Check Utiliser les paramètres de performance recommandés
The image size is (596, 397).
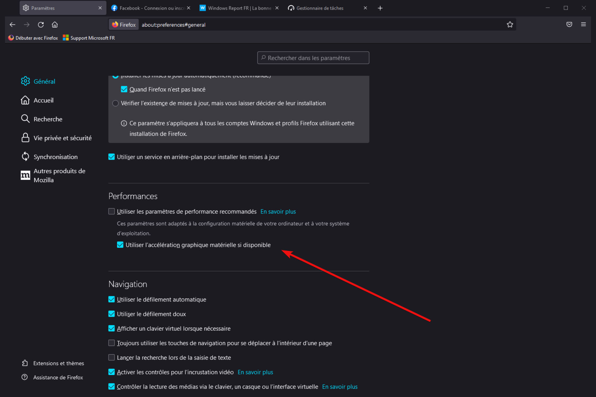[111, 212]
